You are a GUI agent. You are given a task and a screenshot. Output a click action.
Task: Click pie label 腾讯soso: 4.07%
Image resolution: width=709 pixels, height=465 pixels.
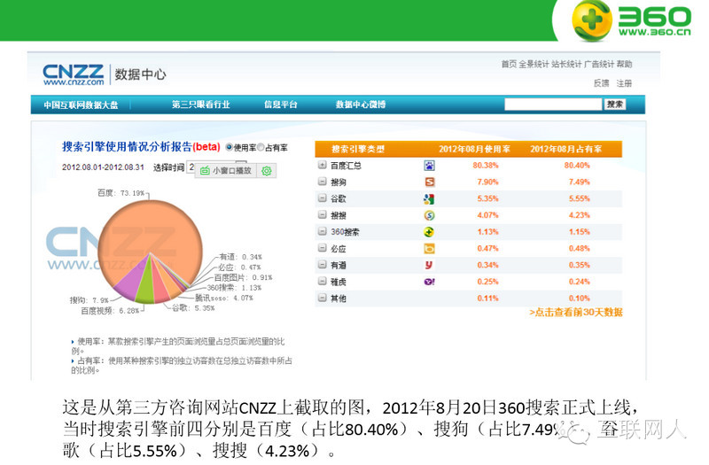[224, 298]
